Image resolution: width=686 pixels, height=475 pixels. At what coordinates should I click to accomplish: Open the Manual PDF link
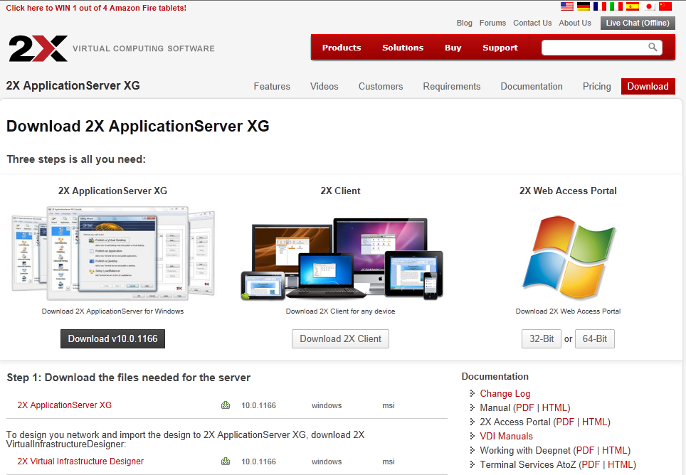pos(525,407)
